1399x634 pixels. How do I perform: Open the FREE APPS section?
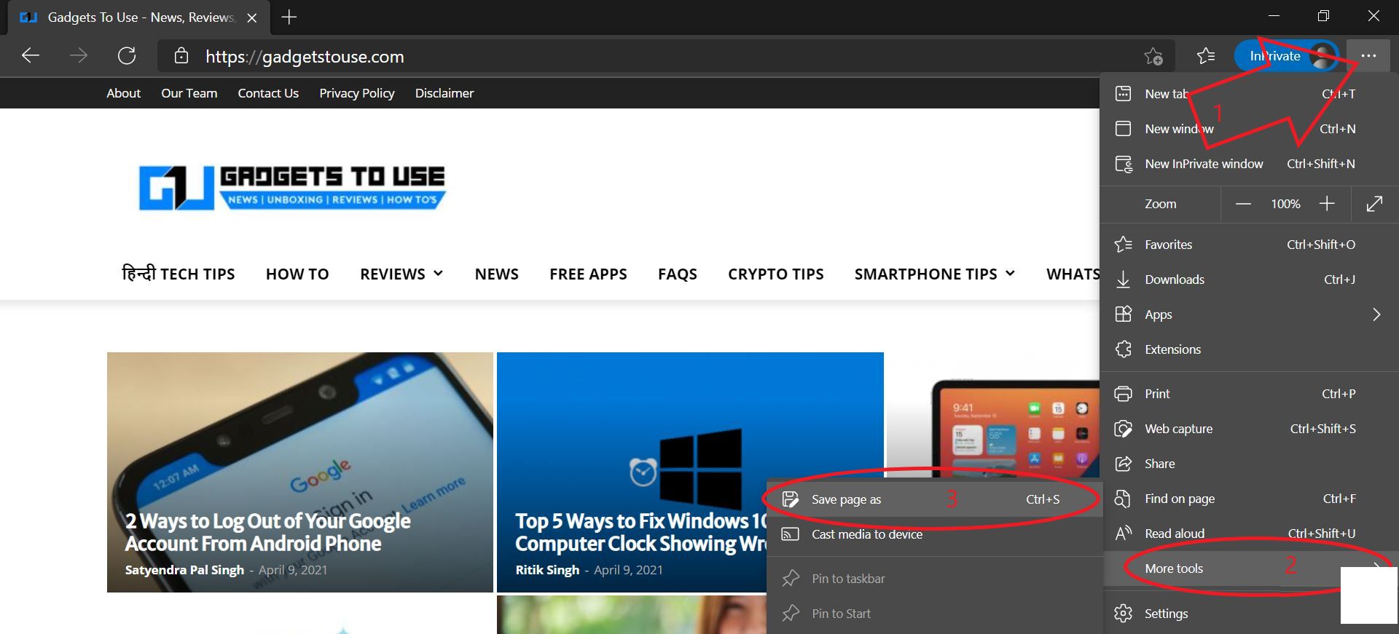[588, 274]
